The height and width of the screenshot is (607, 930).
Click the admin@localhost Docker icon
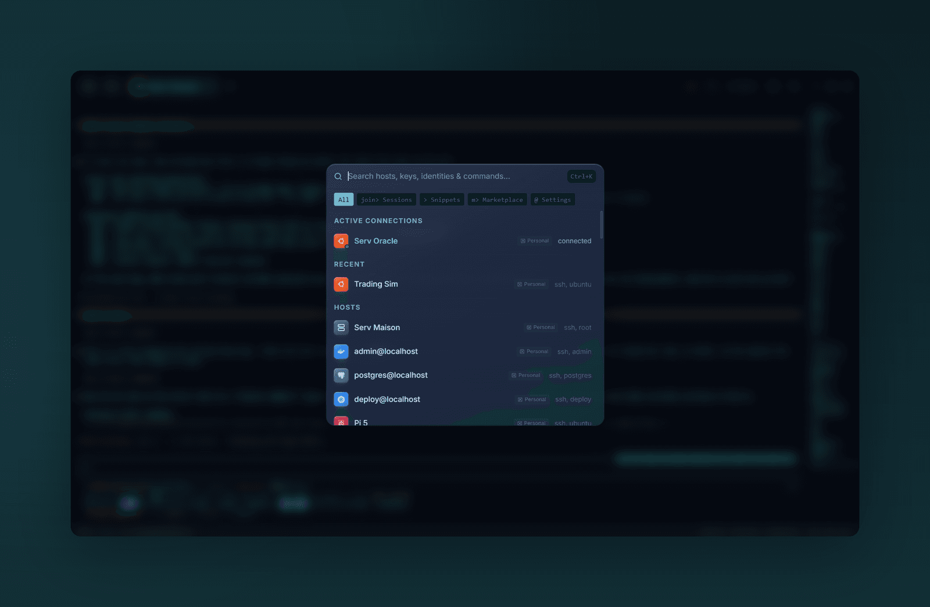(x=341, y=351)
